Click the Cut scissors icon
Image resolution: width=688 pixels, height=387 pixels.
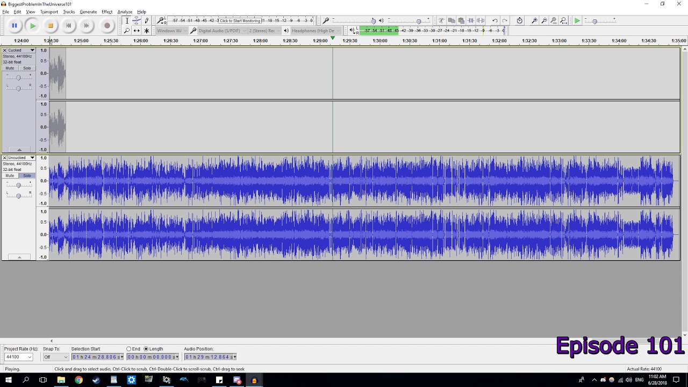coord(441,20)
